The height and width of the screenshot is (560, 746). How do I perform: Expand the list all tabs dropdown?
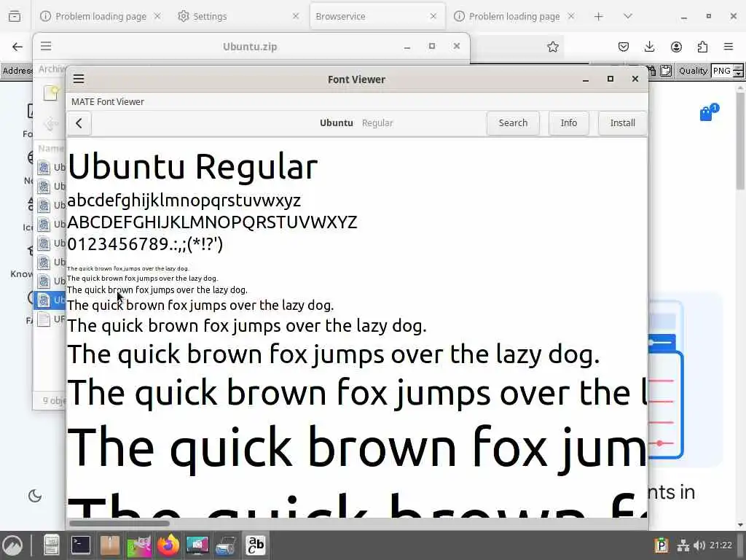coord(627,17)
